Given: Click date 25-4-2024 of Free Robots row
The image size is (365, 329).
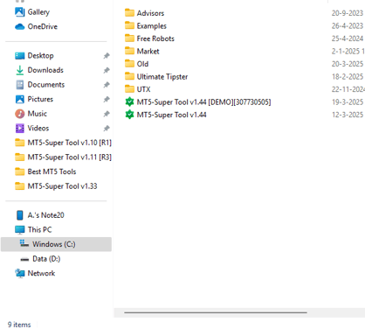Looking at the screenshot, I should [348, 38].
